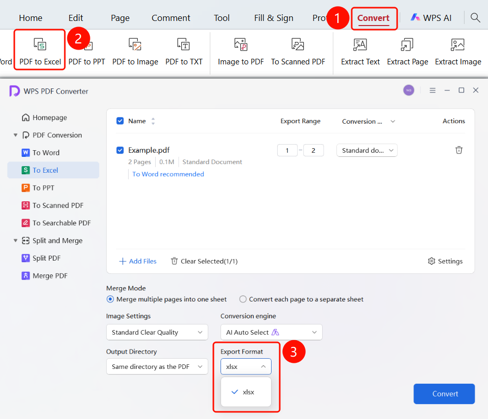
Task: Collapse the PDF Conversion tree section
Action: pos(15,135)
